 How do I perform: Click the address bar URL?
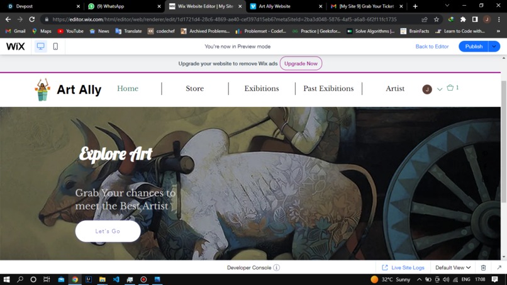tap(225, 20)
